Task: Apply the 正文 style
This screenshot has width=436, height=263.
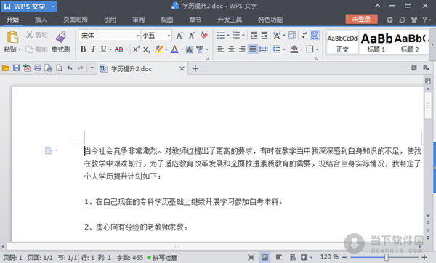Action: click(342, 43)
